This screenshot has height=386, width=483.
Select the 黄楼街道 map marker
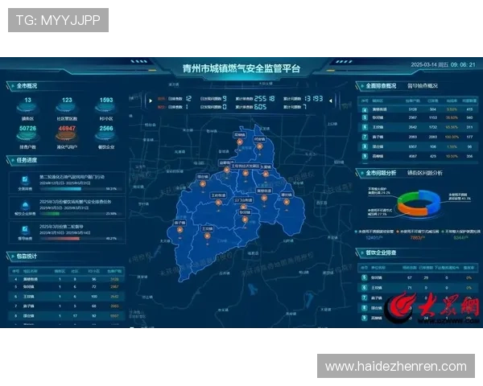coord(264,198)
